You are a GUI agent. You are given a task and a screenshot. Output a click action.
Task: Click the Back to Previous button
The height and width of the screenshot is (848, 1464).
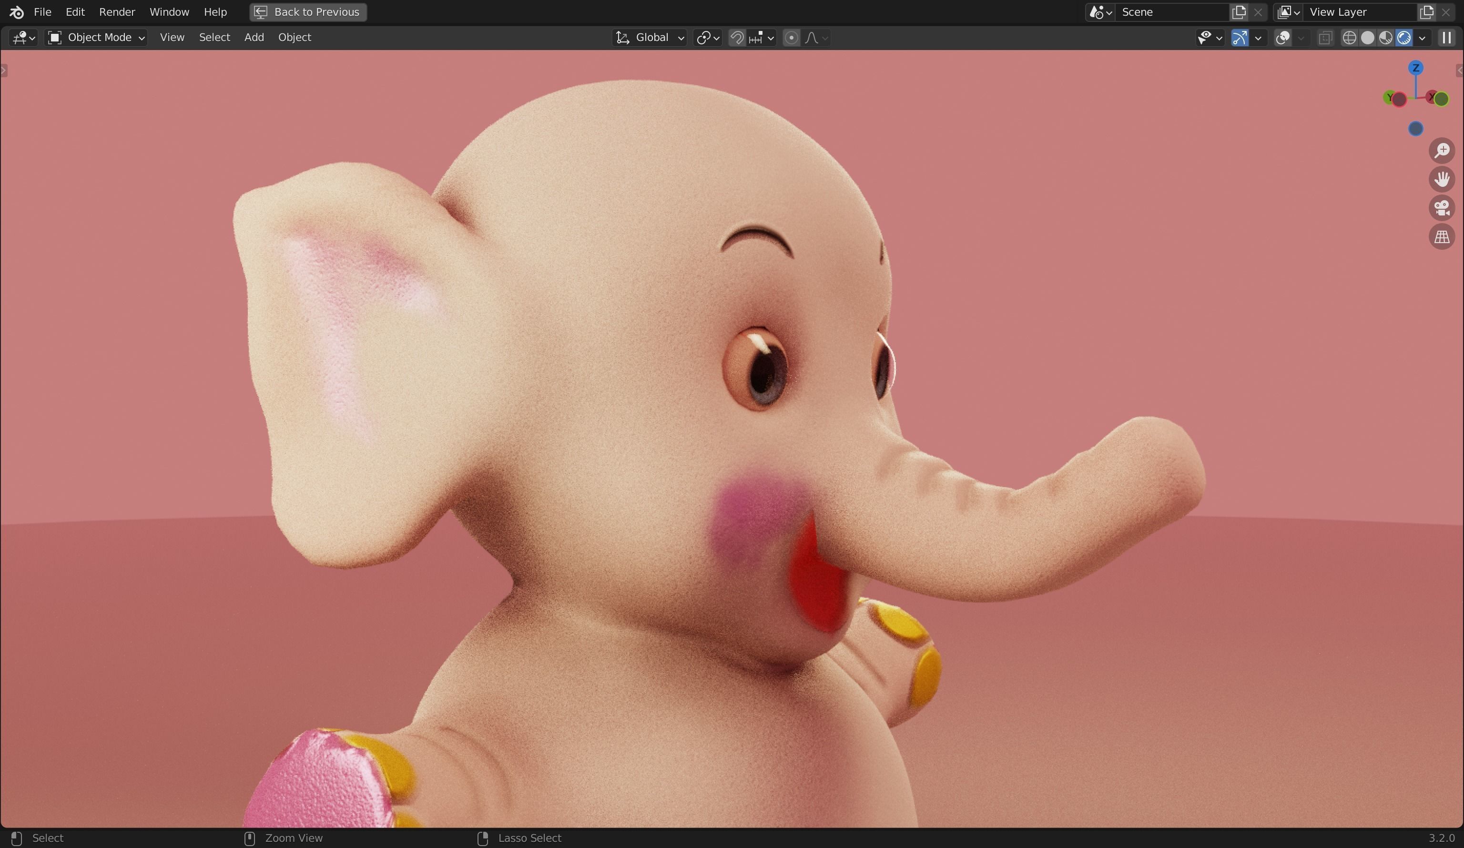(x=308, y=11)
